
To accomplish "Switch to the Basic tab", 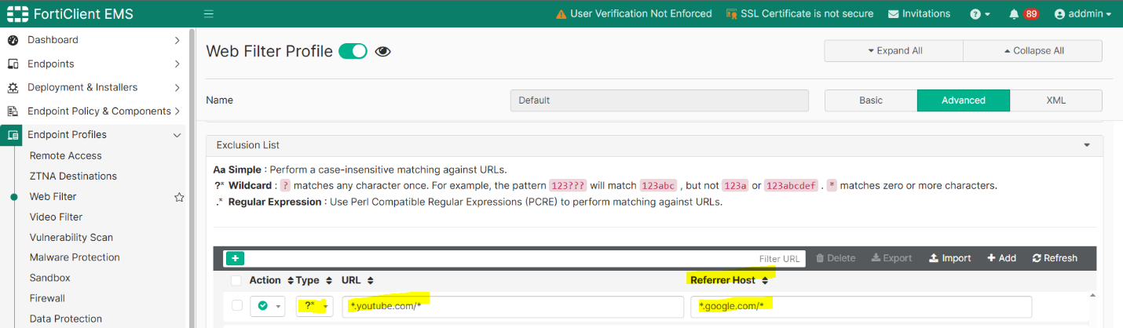I will [x=871, y=100].
